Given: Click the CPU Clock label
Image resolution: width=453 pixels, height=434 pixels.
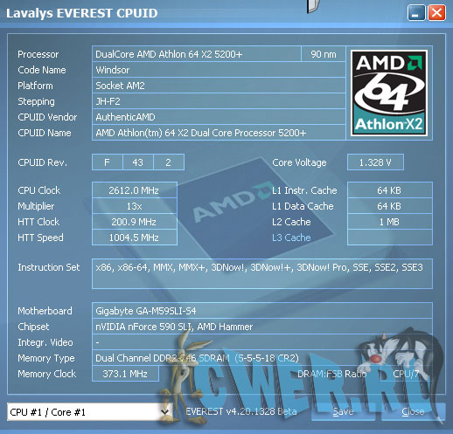Looking at the screenshot, I should pyautogui.click(x=39, y=190).
